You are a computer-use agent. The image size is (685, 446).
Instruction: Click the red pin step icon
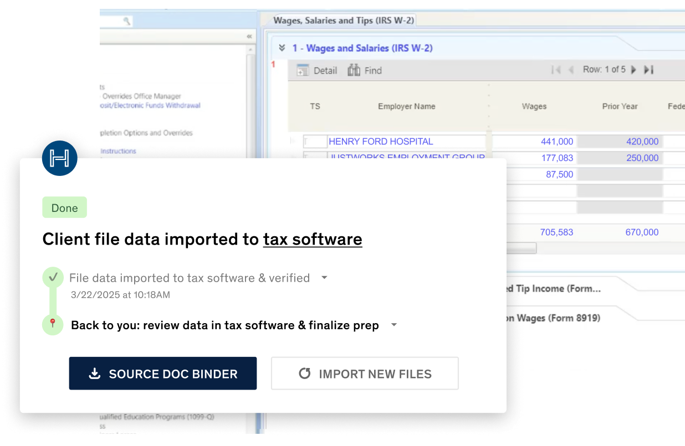click(53, 324)
